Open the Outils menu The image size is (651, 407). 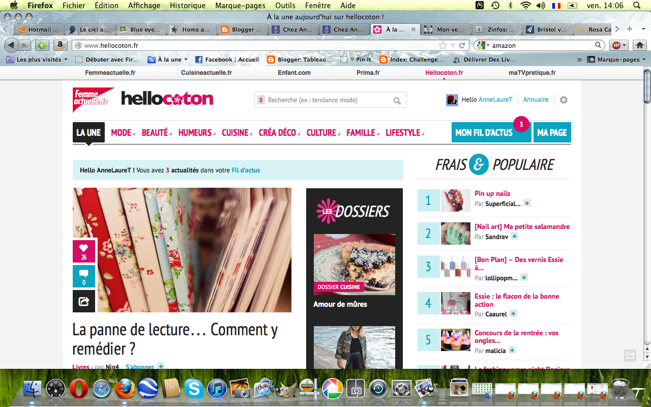[285, 6]
